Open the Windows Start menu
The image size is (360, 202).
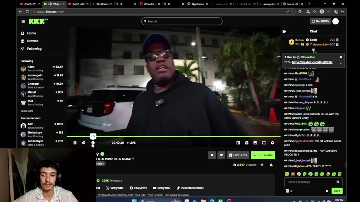pos(134,201)
